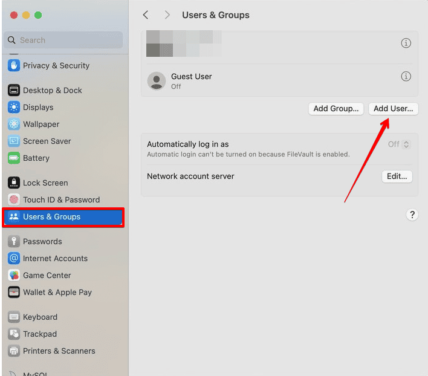Select the Wallet & Apple Pay label

point(57,292)
